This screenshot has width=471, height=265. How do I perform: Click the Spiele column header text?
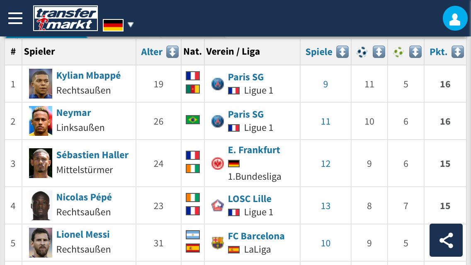click(319, 52)
